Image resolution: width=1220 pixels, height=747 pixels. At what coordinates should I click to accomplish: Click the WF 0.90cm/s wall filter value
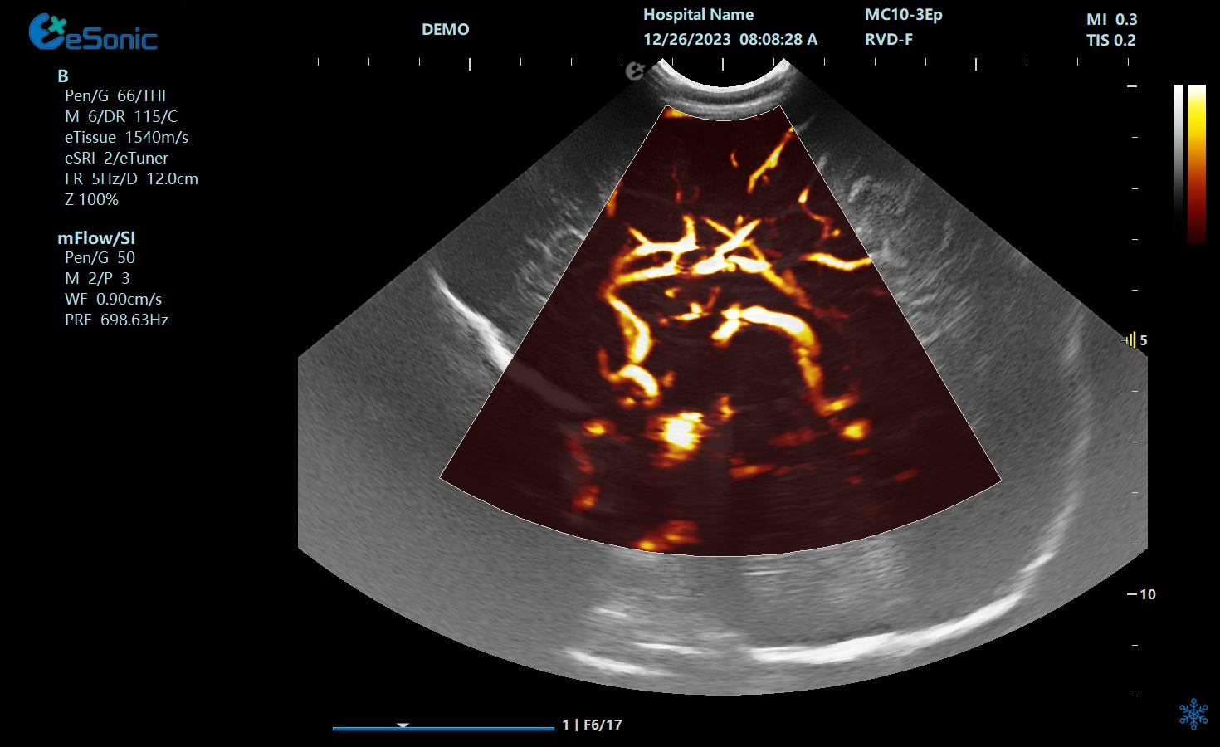[113, 299]
